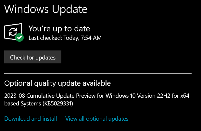The image size is (201, 131).
Task: Select the KB5029331 article number text
Action: (x=58, y=104)
